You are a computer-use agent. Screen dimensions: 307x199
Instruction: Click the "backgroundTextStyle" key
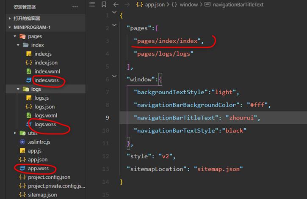pyautogui.click(x=171, y=92)
